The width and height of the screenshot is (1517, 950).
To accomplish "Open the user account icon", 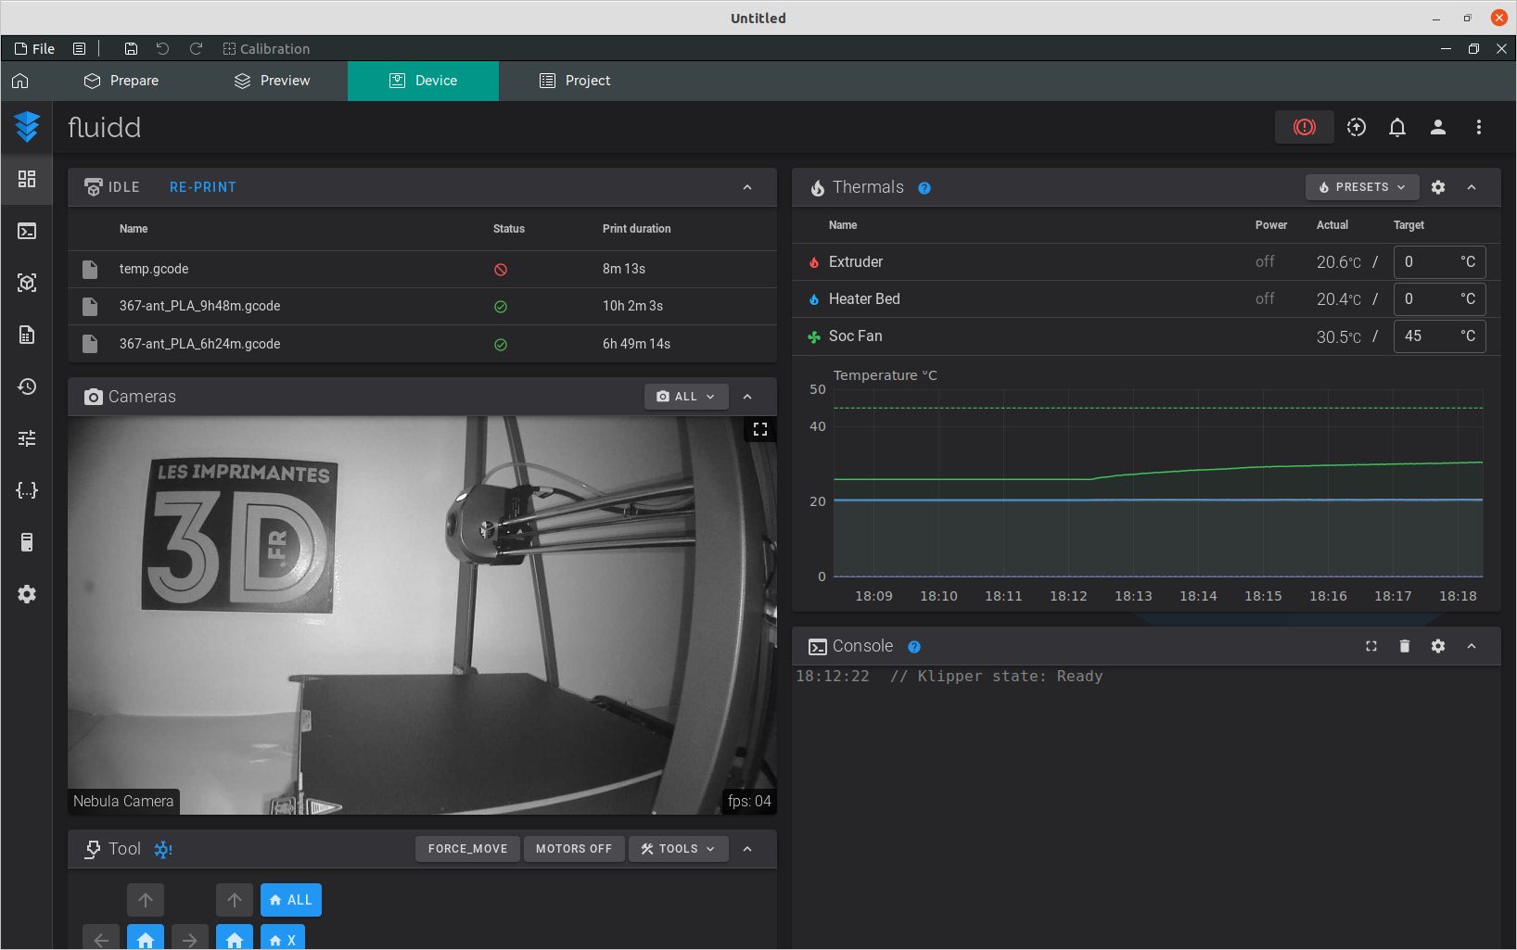I will point(1437,127).
